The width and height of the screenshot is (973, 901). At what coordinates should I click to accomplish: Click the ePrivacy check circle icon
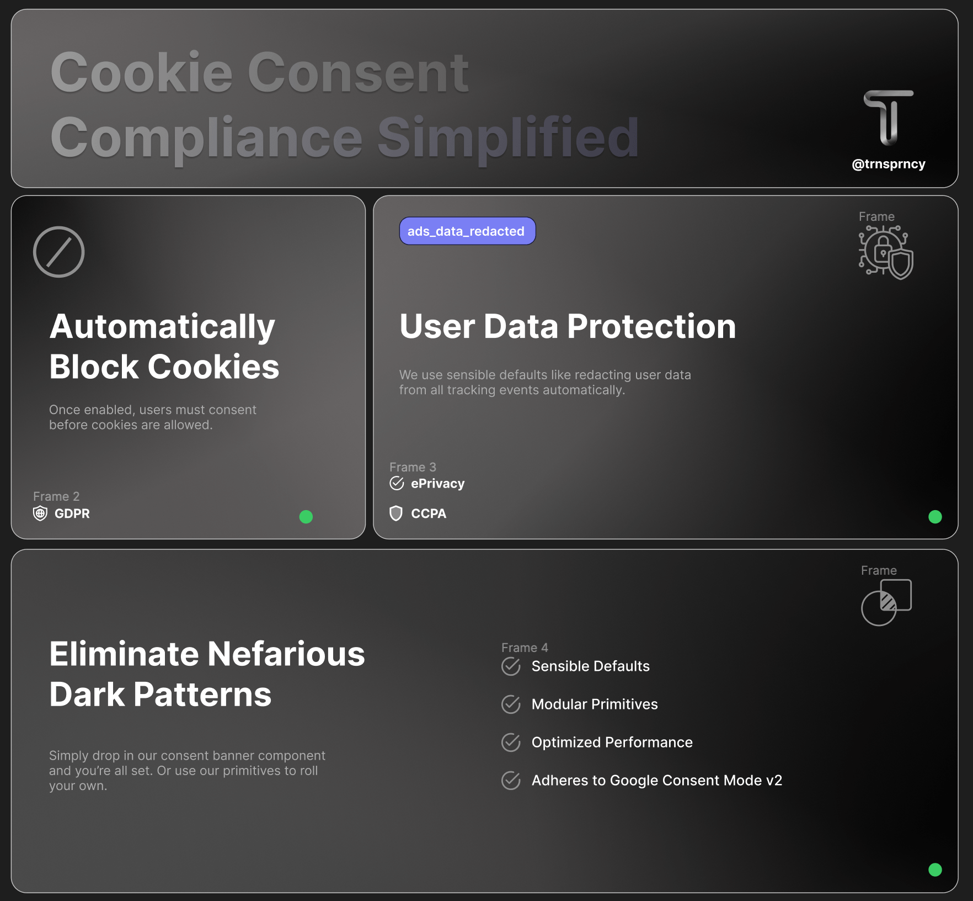click(397, 484)
